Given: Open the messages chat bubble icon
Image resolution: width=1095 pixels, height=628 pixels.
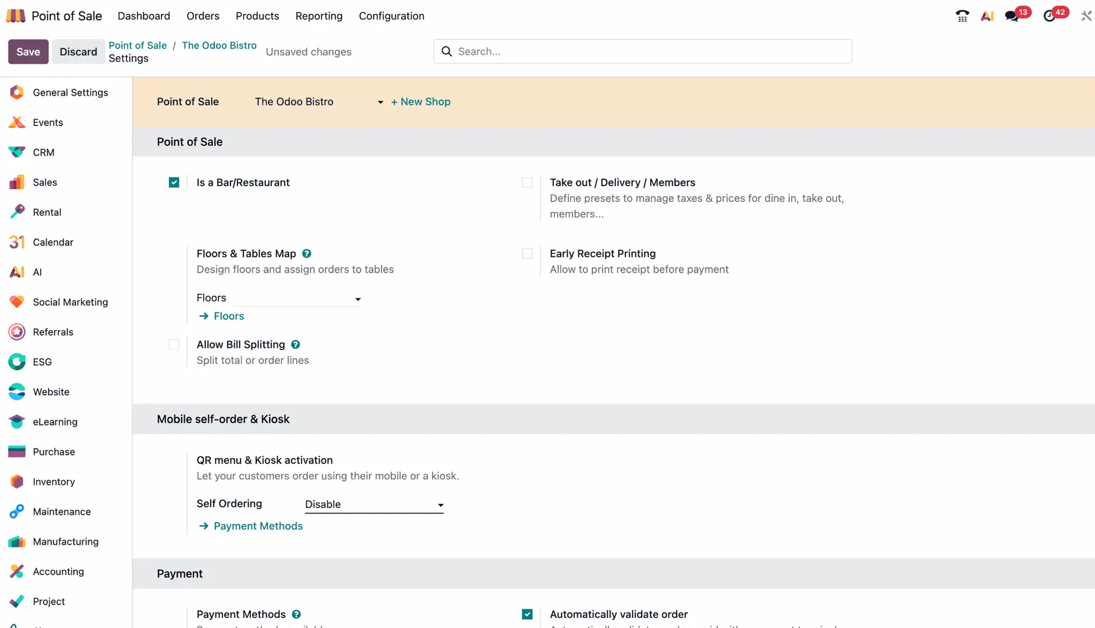Looking at the screenshot, I should coord(1012,16).
